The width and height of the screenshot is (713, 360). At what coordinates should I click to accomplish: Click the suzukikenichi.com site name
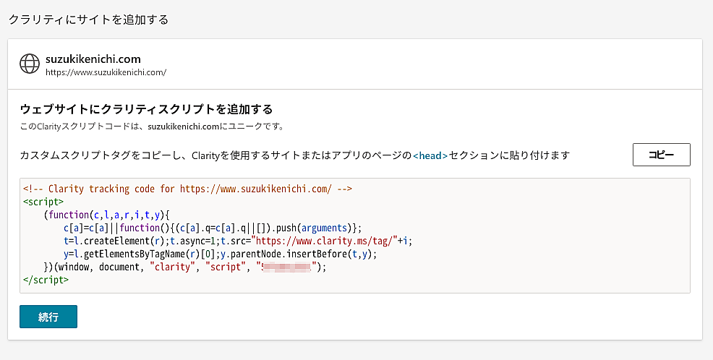coord(93,59)
